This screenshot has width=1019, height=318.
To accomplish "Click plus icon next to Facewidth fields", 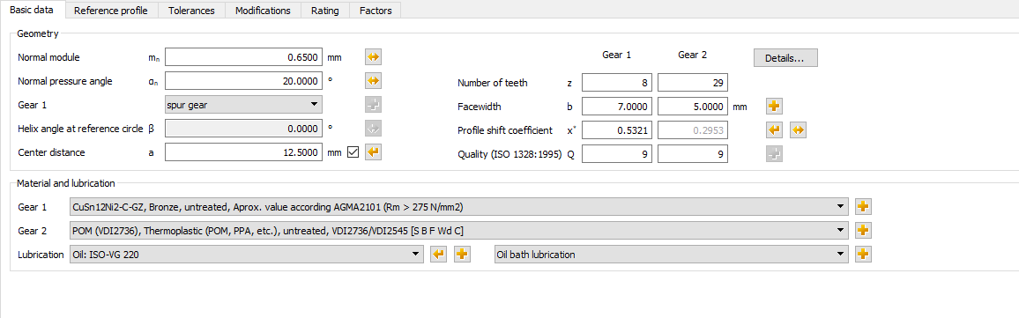I will point(775,106).
